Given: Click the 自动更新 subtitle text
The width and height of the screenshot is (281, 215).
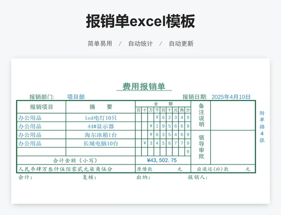Looking at the screenshot, I should point(181,43).
